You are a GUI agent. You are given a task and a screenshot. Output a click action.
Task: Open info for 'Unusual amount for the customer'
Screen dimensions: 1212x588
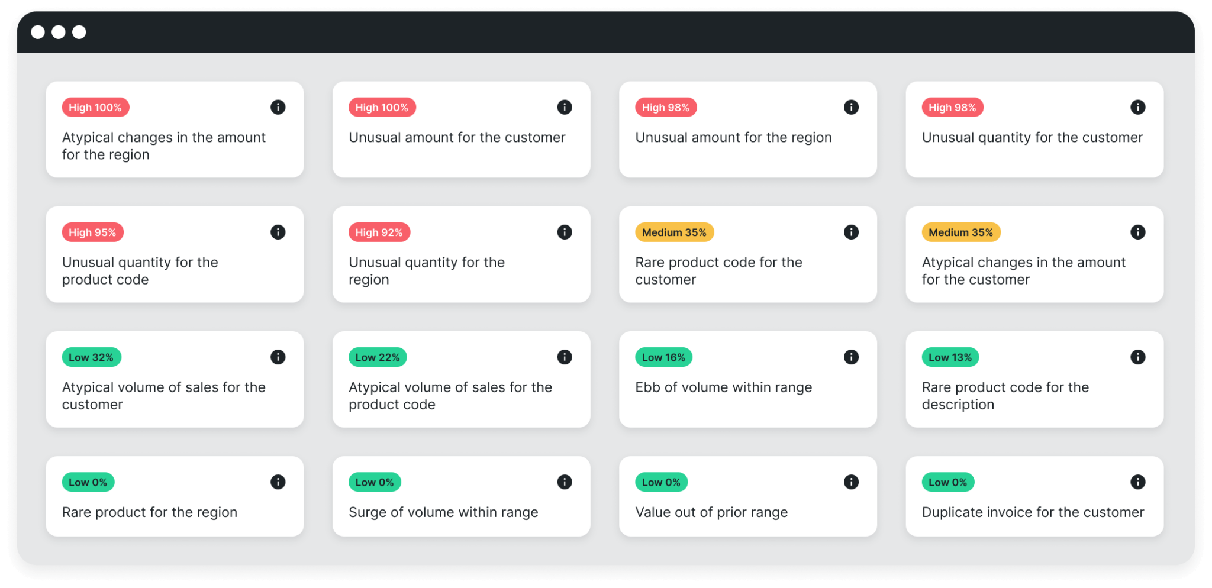(x=565, y=107)
